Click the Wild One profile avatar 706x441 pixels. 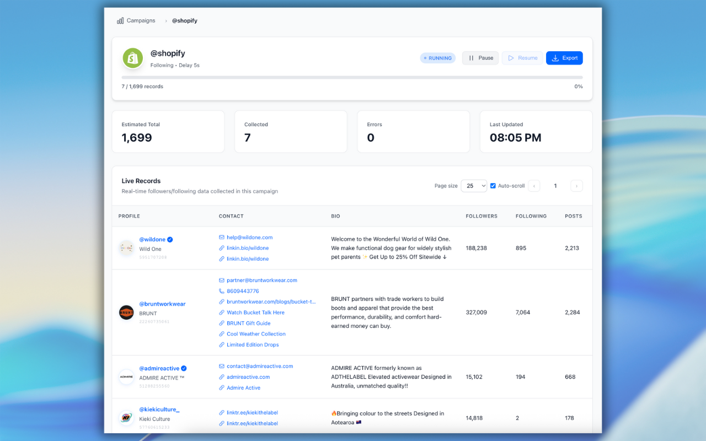point(126,248)
